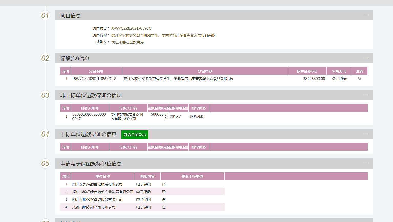This screenshot has width=393, height=222.
Task: Click step number 03 circle
Action: (x=45, y=95)
